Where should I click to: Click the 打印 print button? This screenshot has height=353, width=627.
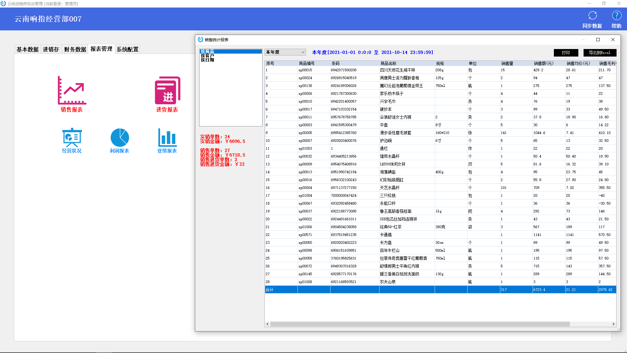(x=566, y=53)
